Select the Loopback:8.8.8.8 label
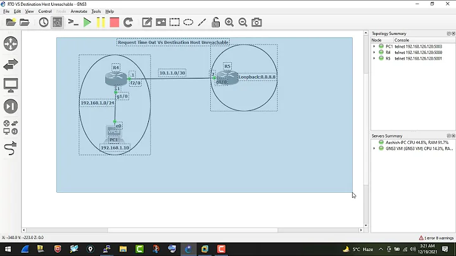 click(257, 77)
